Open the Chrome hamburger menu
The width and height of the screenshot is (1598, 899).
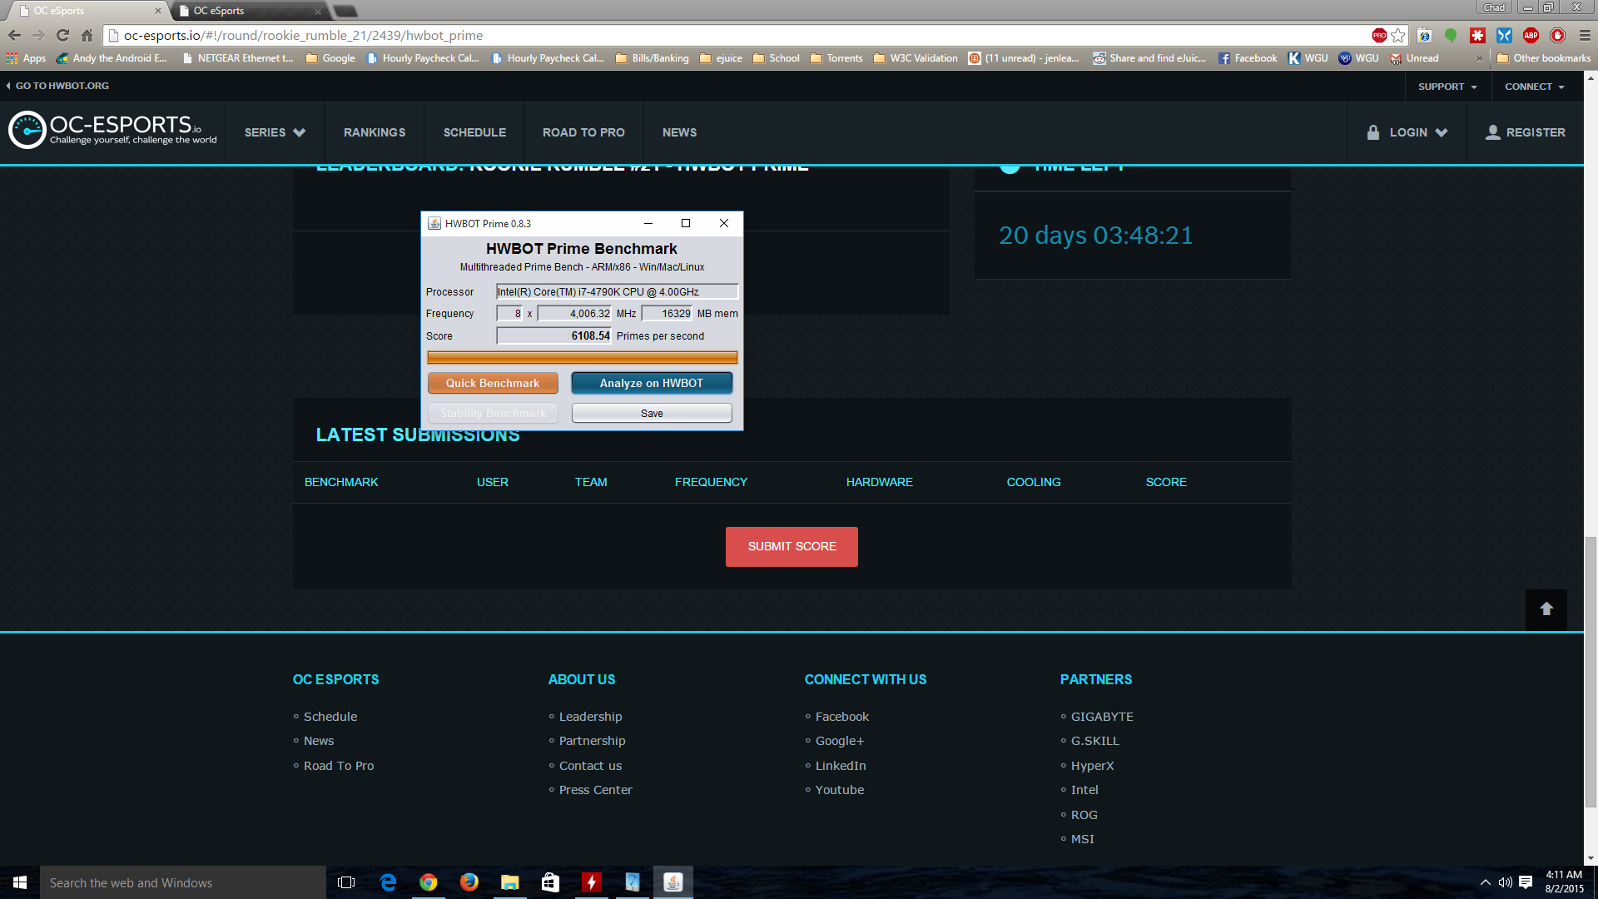1585,35
